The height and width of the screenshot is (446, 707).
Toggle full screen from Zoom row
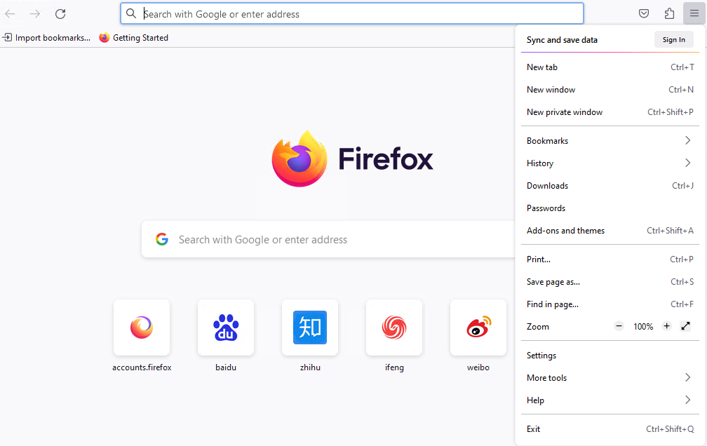[x=685, y=326]
